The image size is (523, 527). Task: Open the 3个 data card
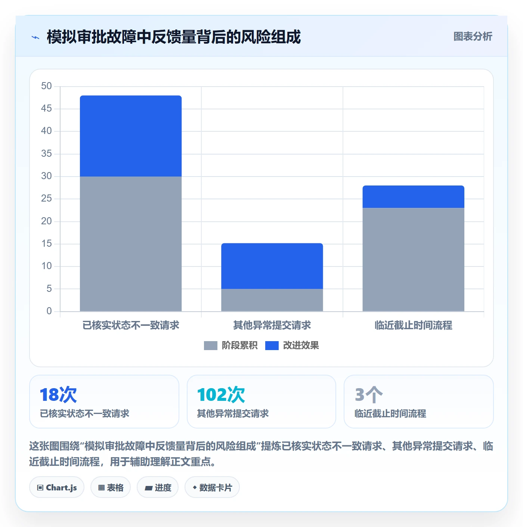(x=419, y=402)
